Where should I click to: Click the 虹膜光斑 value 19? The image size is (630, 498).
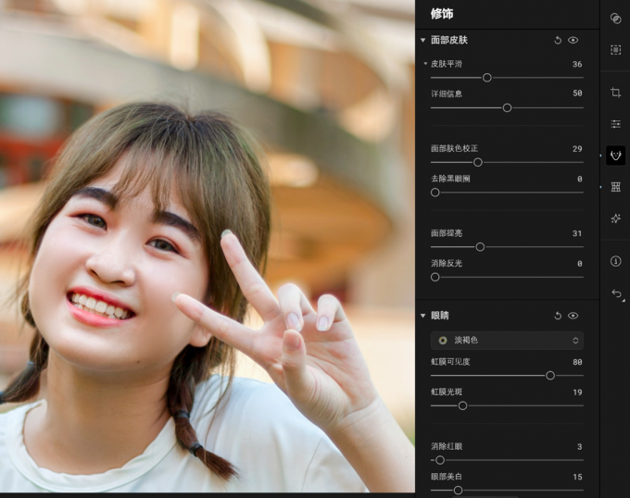click(577, 392)
